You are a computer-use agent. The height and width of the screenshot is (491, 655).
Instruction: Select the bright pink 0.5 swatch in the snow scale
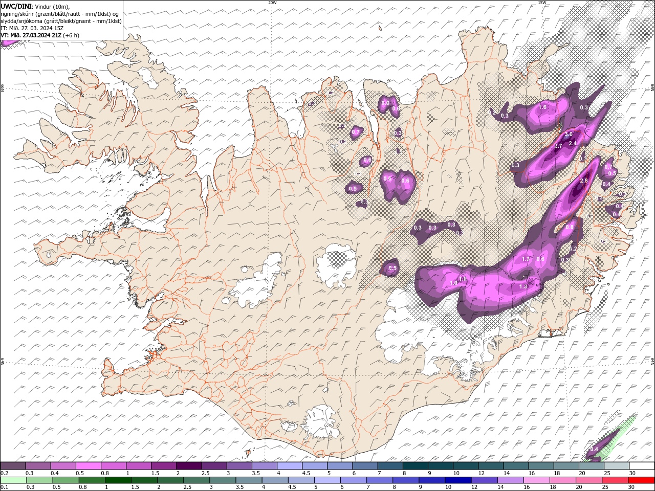click(88, 466)
